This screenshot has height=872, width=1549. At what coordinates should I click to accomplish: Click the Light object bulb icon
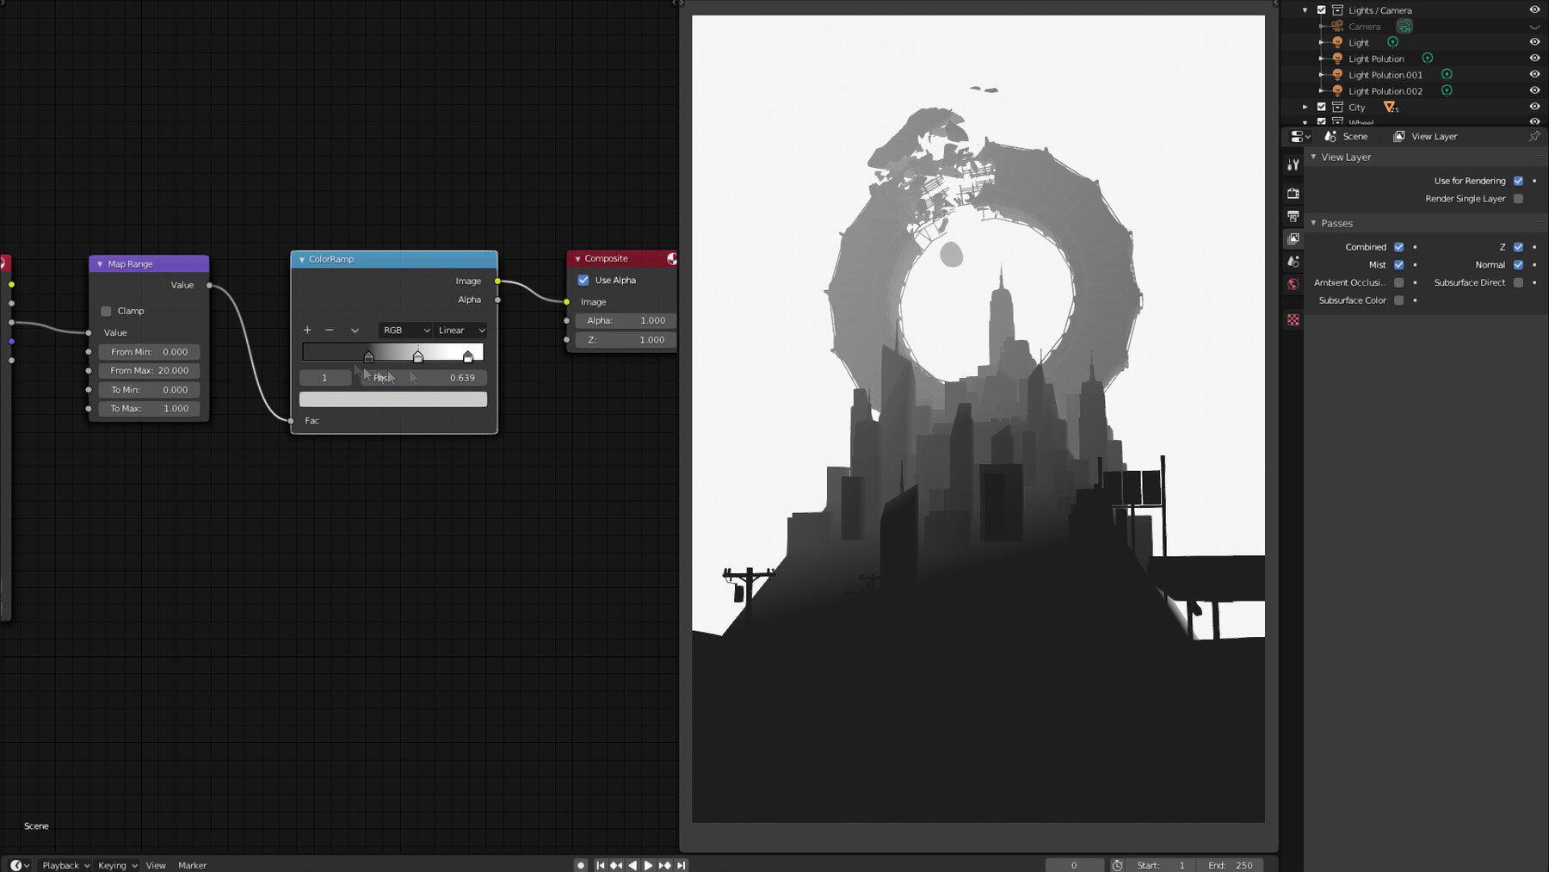[1337, 42]
